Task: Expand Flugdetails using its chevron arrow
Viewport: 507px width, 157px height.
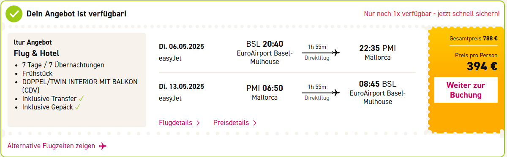Action: tap(198, 123)
